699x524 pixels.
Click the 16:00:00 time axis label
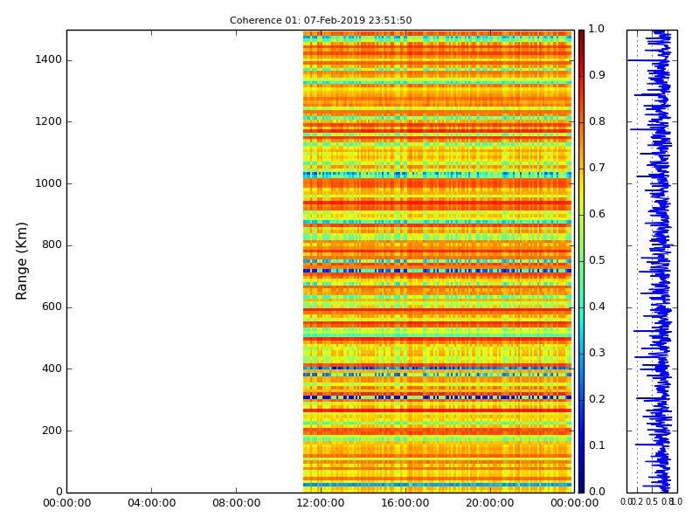(x=405, y=504)
